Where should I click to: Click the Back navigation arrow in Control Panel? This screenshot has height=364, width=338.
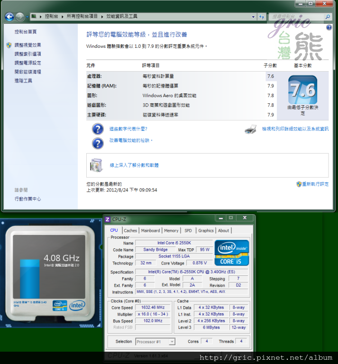point(9,17)
